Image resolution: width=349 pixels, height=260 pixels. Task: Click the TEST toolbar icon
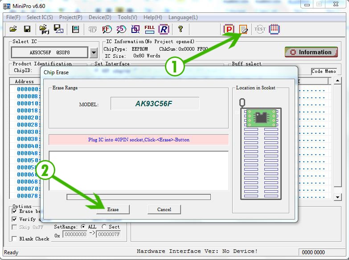(260, 29)
